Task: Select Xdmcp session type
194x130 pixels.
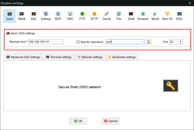Action: pos(46,16)
